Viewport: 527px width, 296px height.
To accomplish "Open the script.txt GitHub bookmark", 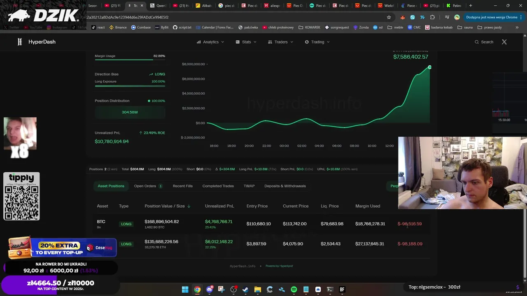I will pyautogui.click(x=182, y=28).
